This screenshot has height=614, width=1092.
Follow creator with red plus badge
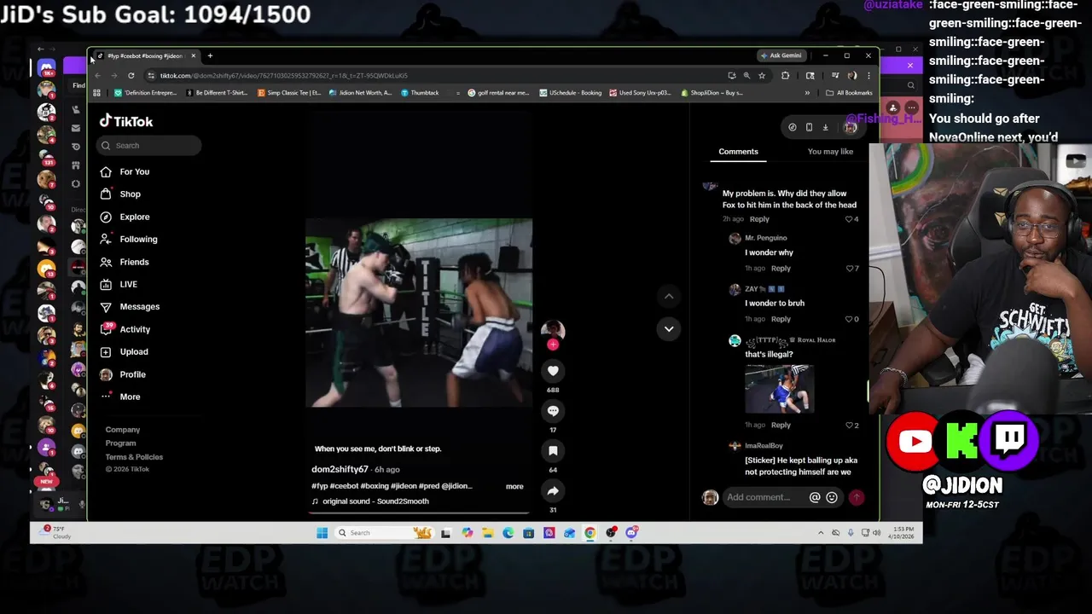point(553,345)
